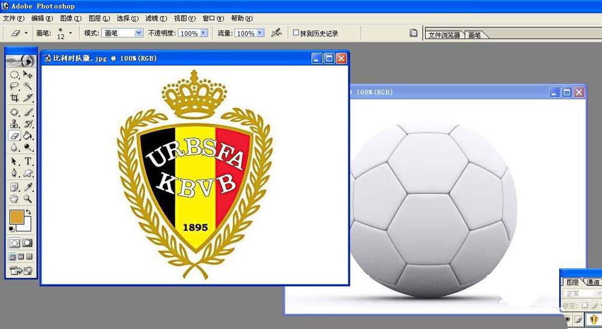
Task: Select the layer thumbnail with the crest
Action: tap(594, 320)
